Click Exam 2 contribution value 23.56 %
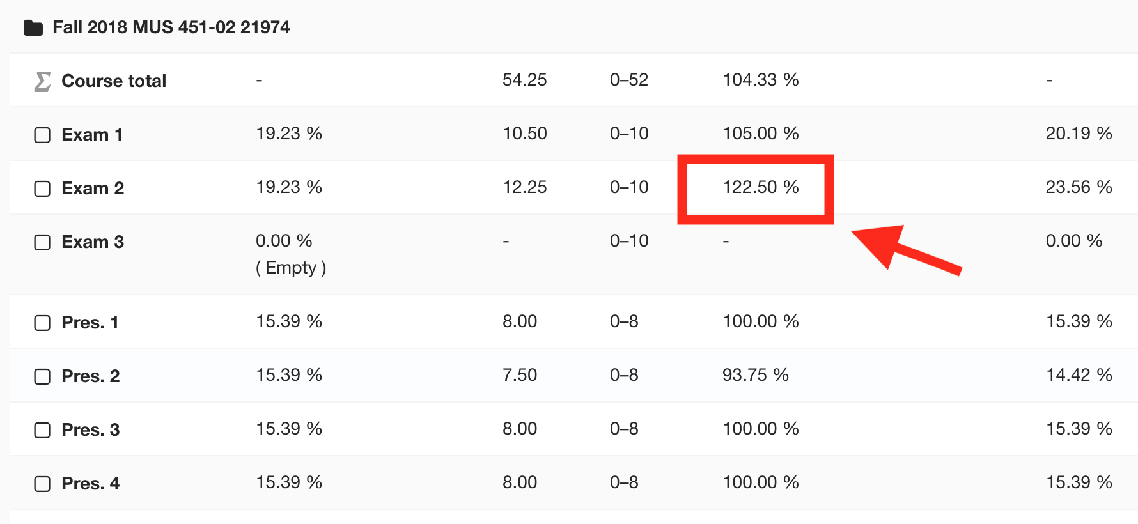The height and width of the screenshot is (524, 1138). (x=1079, y=187)
